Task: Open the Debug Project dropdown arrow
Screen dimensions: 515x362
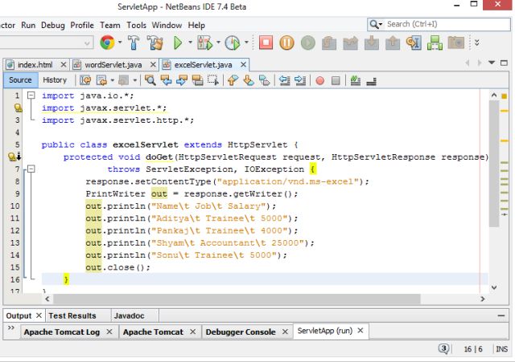Action: click(218, 43)
